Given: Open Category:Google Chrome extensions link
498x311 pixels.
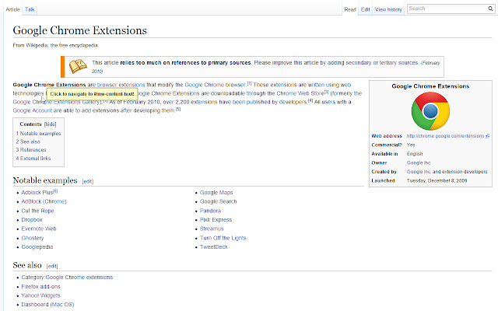Looking at the screenshot, I should coord(67,278).
